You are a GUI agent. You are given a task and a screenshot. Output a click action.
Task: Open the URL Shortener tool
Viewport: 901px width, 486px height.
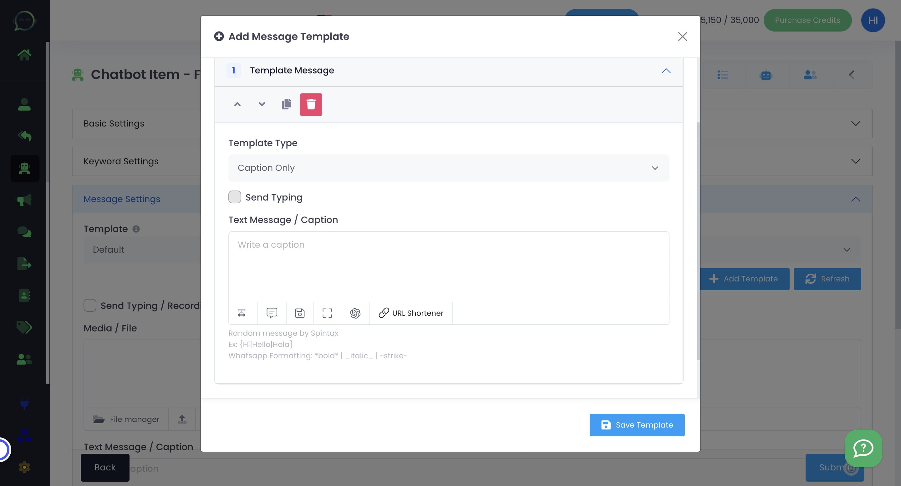pyautogui.click(x=411, y=313)
